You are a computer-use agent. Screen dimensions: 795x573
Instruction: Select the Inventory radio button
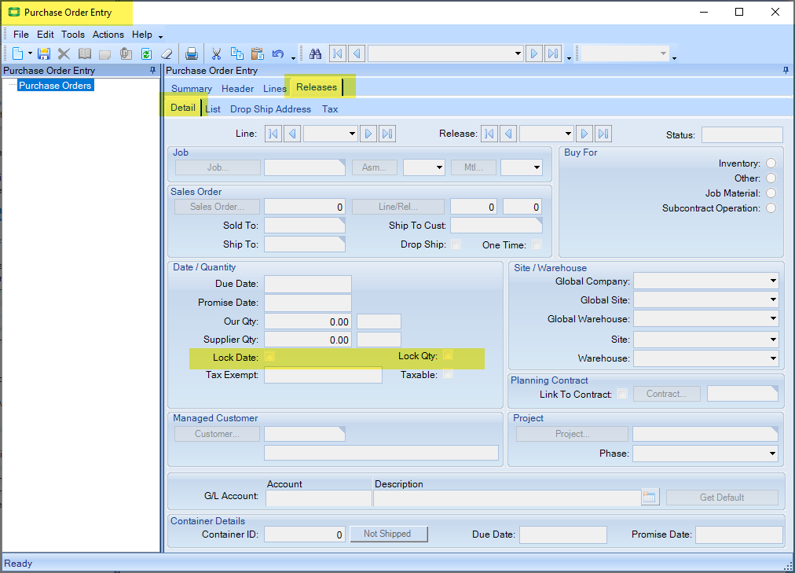pos(771,163)
